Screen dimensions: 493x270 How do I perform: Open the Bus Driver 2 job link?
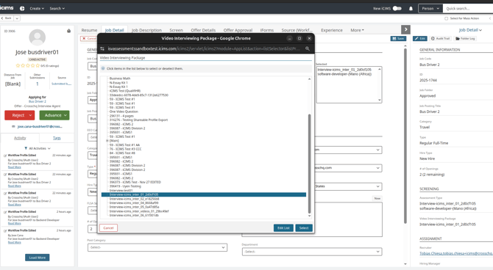pyautogui.click(x=37, y=101)
